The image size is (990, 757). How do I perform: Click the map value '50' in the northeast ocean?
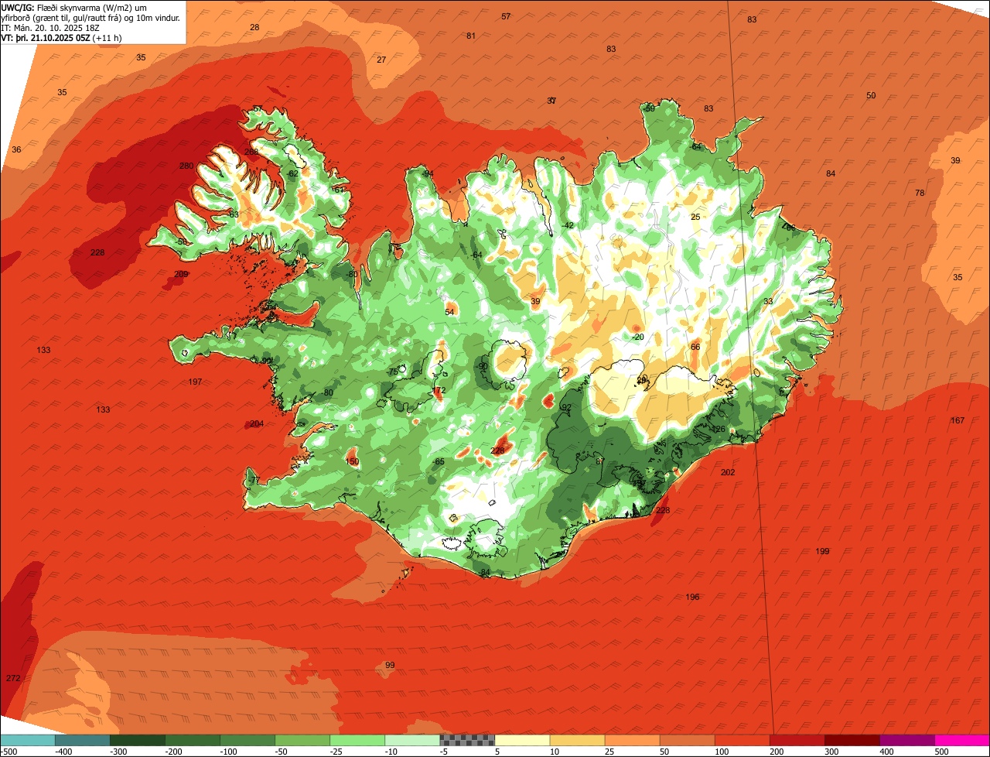(x=871, y=95)
